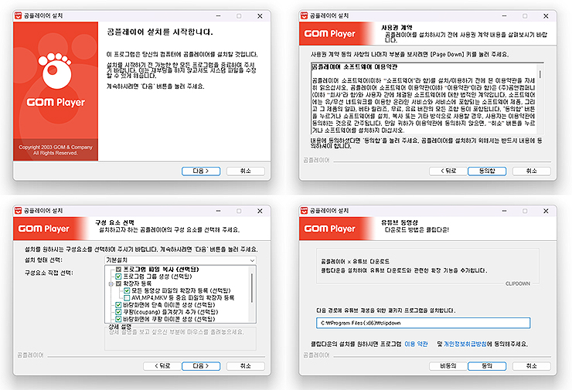572x390 pixels.
Task: Click the GOM title bar icon on the welcome window
Action: [19, 15]
